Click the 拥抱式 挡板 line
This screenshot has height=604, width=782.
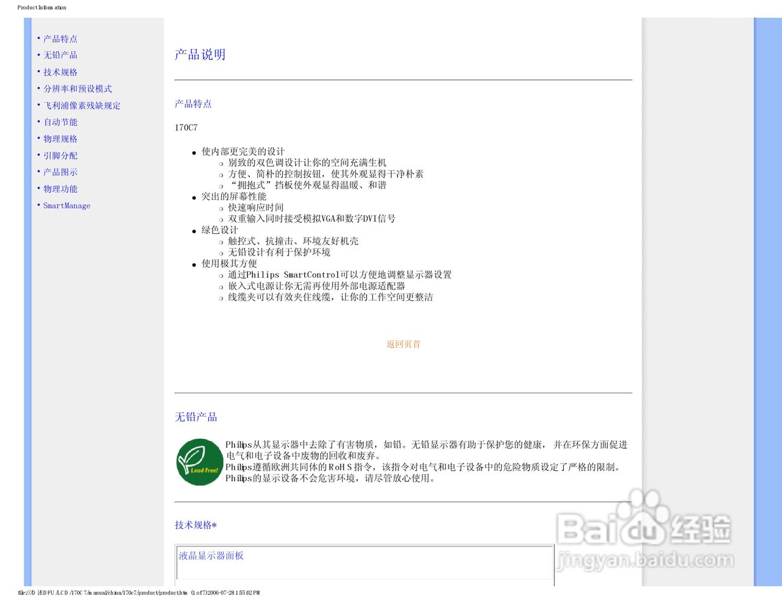(x=307, y=185)
